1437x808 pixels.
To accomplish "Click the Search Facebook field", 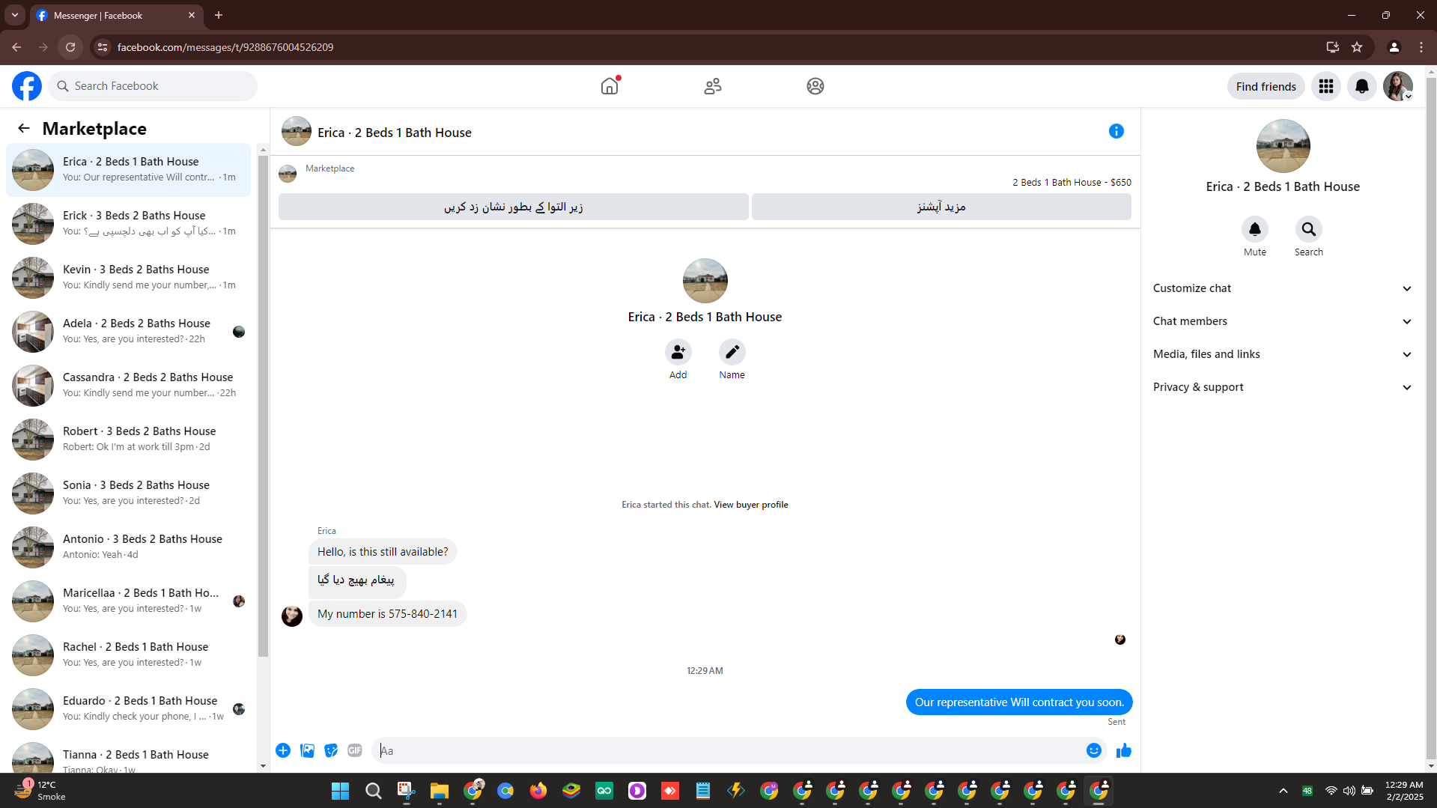I will (x=154, y=86).
